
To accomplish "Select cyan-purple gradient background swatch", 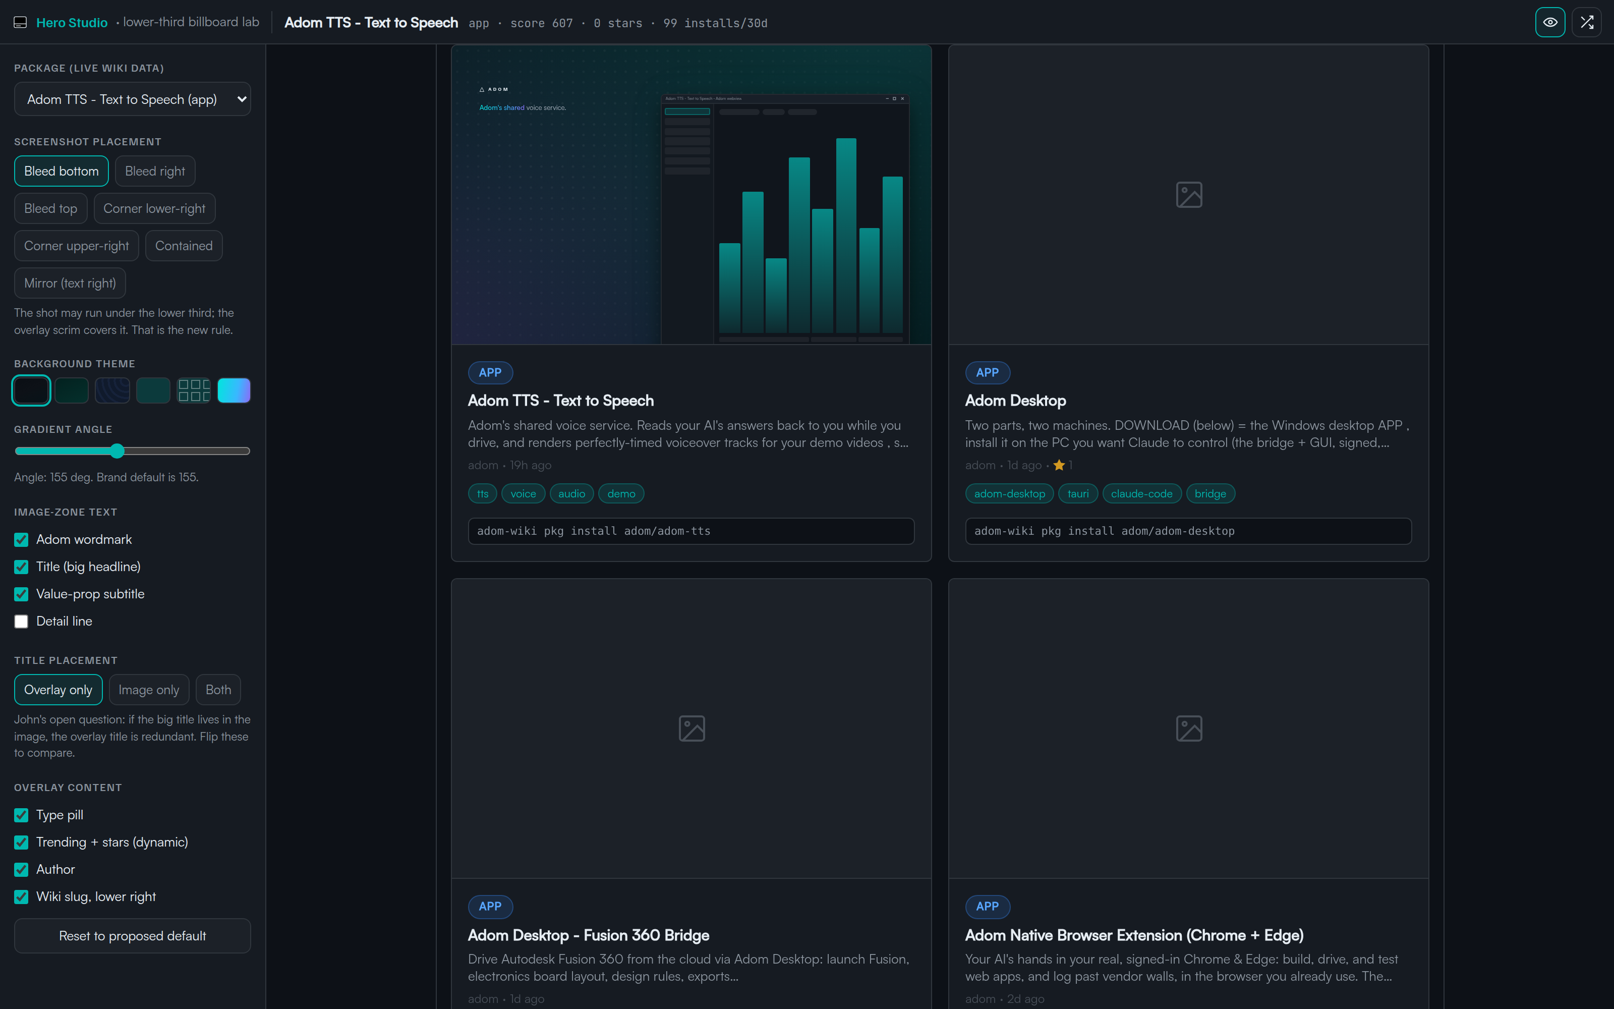I will coord(234,390).
